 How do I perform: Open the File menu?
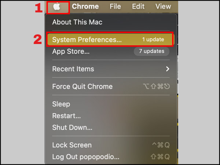[115, 7]
